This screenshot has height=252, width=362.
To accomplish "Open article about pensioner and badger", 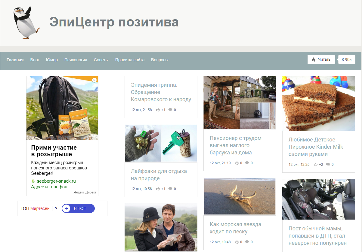I will point(235,145).
